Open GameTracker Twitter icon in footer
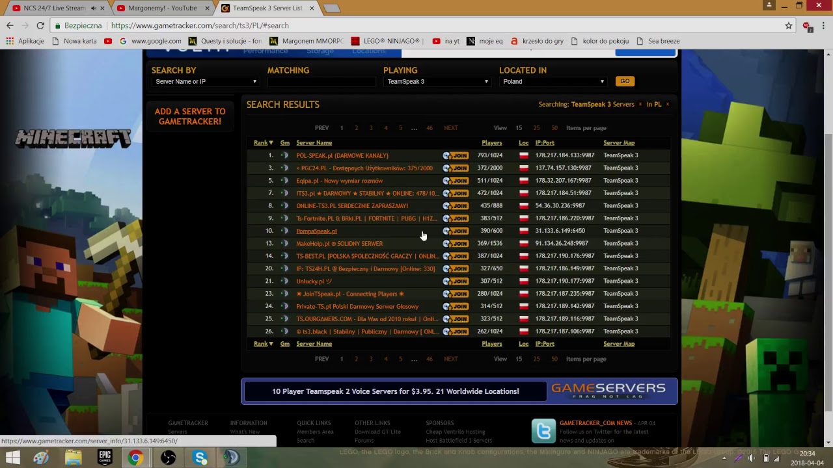Image resolution: width=833 pixels, height=468 pixels. point(543,430)
